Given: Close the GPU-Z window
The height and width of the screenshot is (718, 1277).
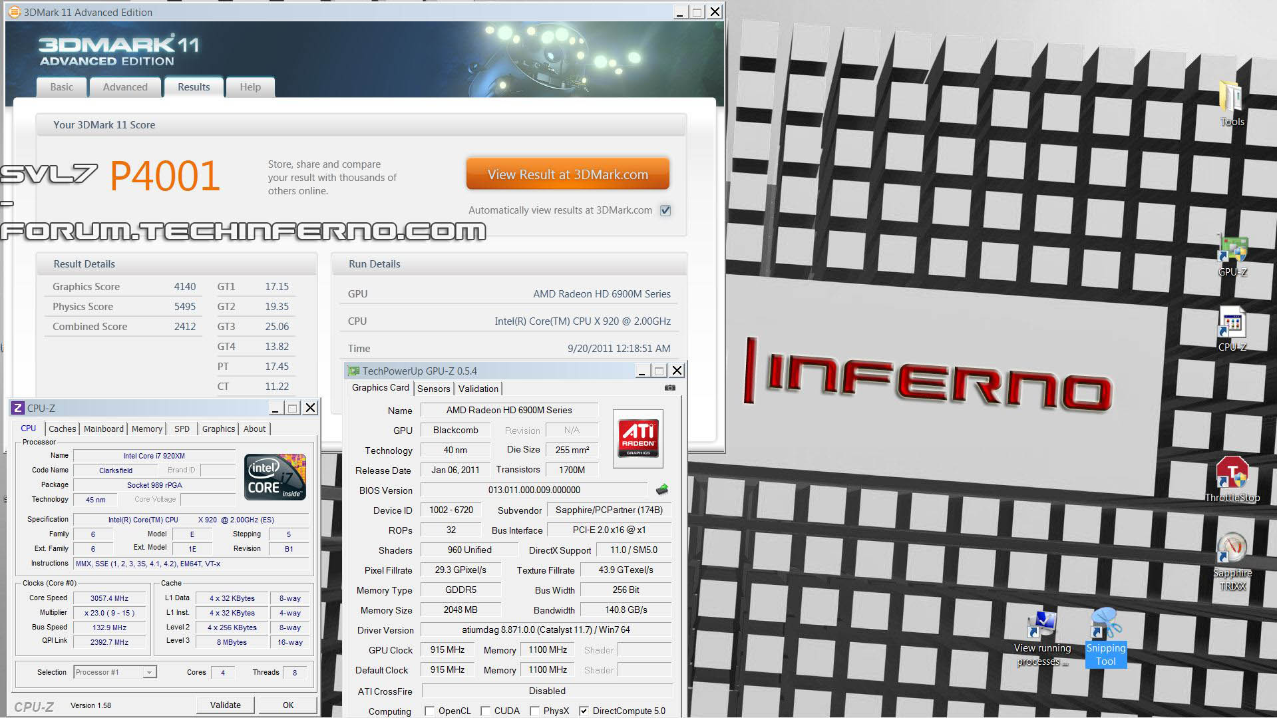Looking at the screenshot, I should click(x=677, y=371).
